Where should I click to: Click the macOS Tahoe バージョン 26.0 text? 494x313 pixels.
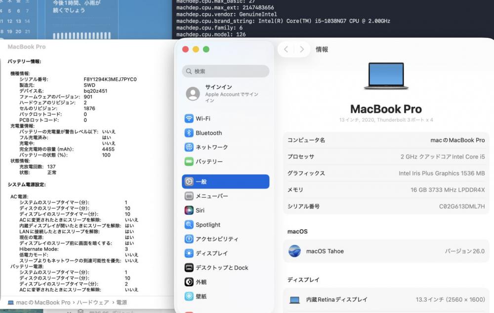465,251
